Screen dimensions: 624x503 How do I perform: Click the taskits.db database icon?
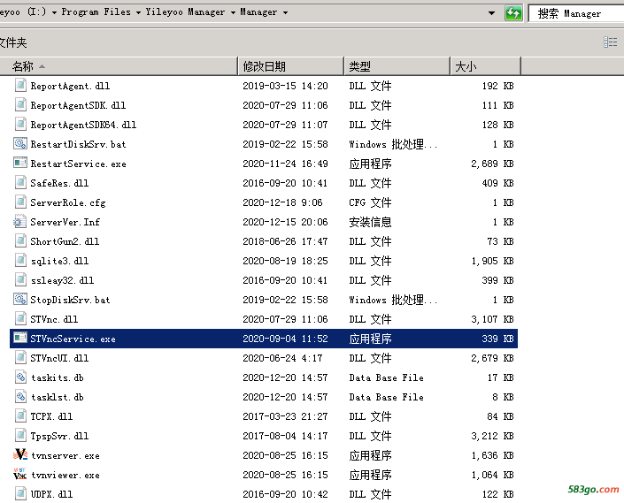[x=20, y=377]
